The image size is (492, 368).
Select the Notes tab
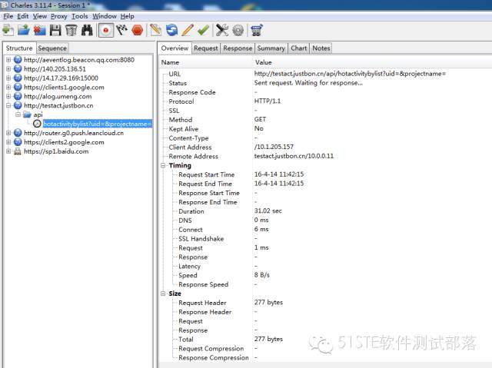pyautogui.click(x=321, y=48)
